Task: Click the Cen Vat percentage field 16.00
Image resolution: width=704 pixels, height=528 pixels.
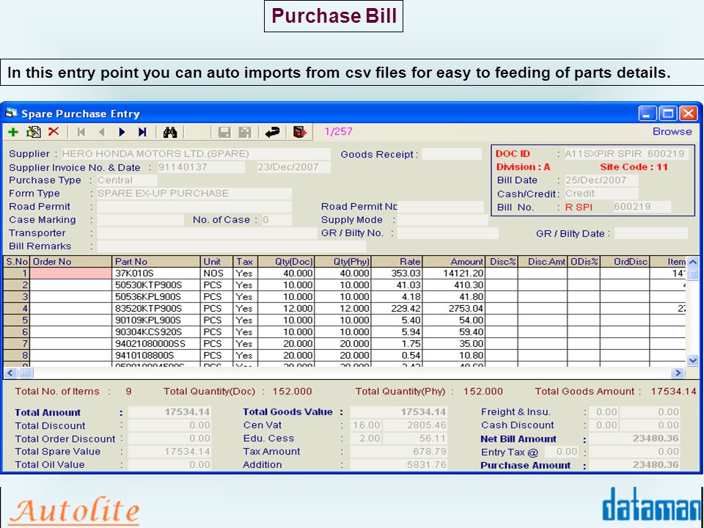Action: (x=365, y=425)
